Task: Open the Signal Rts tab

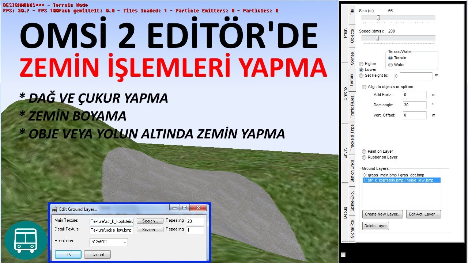Action: [x=352, y=229]
